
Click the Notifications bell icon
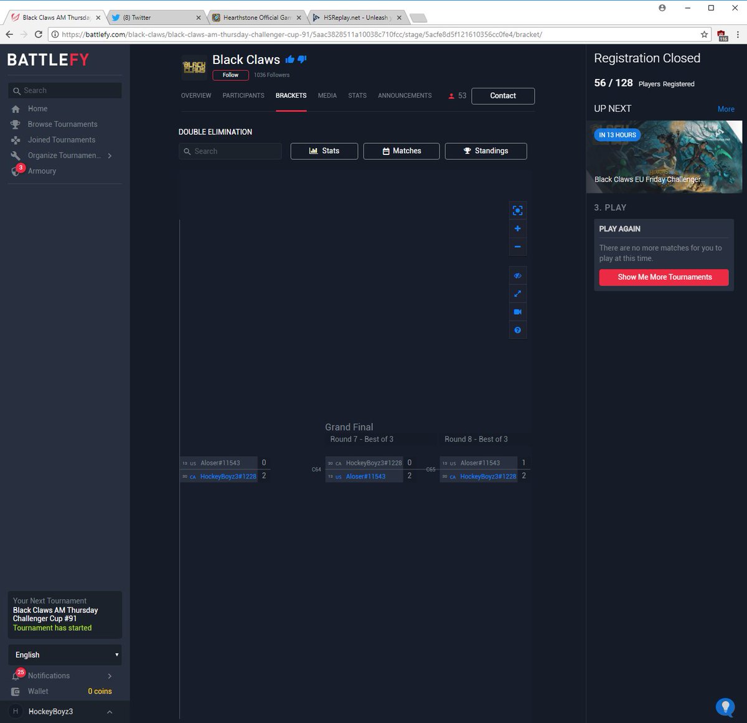pos(17,675)
